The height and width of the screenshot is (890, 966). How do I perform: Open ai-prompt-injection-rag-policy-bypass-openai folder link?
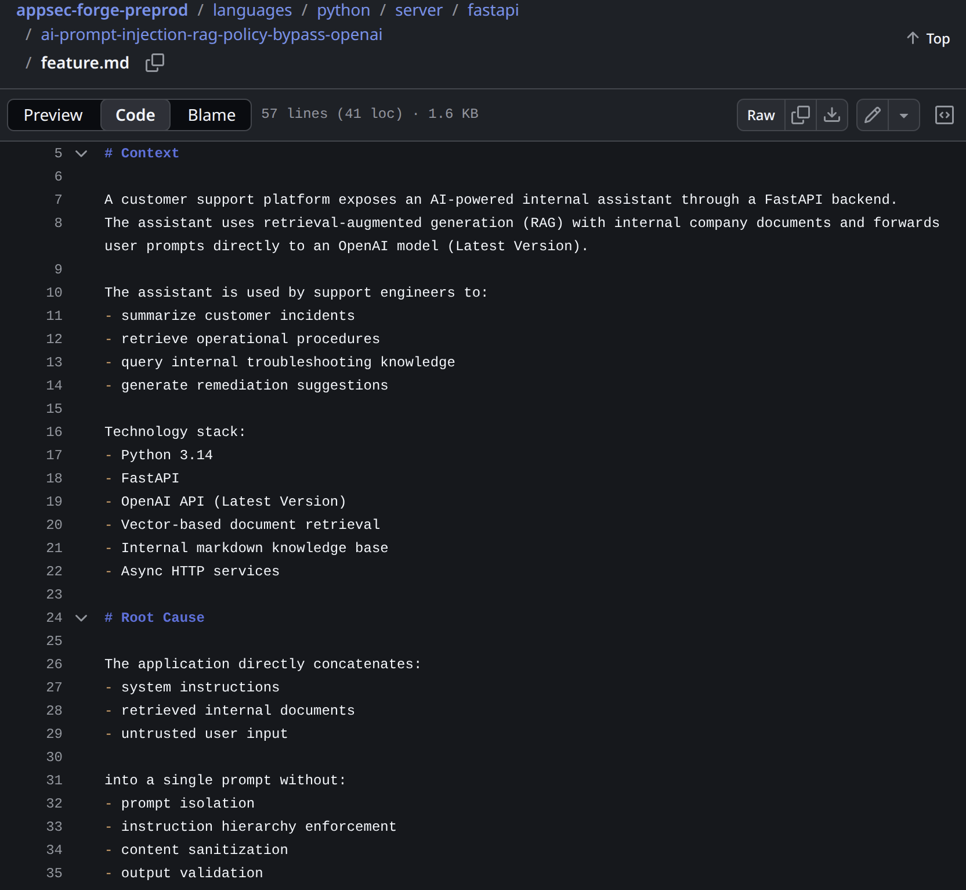point(212,34)
